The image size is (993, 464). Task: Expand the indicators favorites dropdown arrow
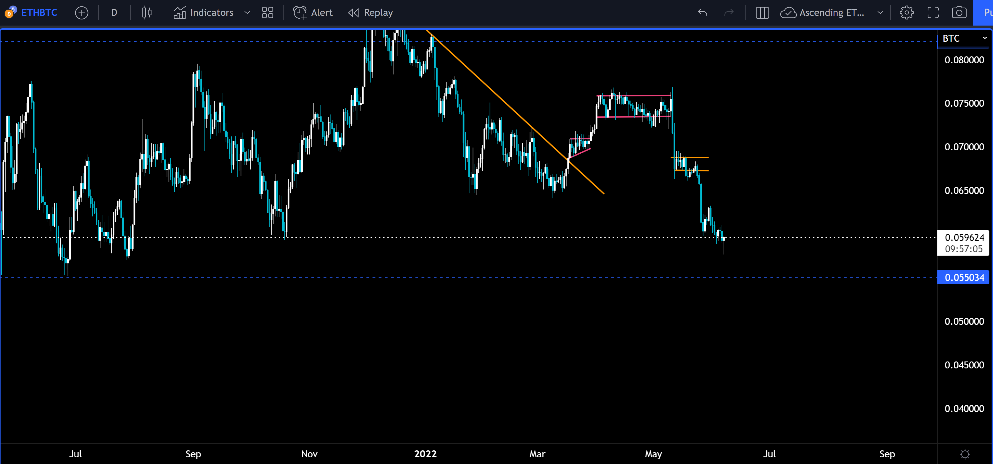click(247, 13)
